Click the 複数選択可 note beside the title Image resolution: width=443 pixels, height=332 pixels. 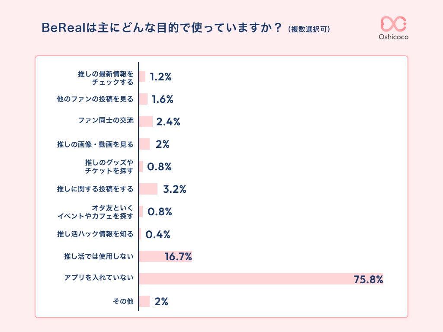[x=309, y=29]
